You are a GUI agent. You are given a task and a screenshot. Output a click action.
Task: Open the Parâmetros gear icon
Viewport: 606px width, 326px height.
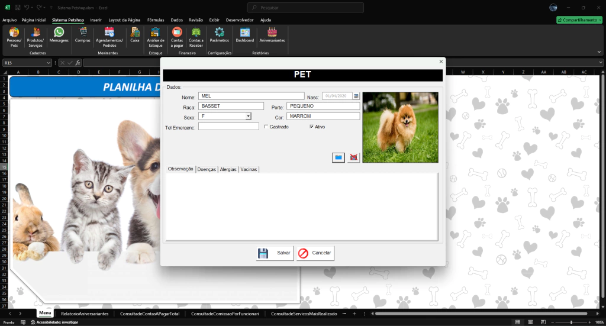pos(219,33)
